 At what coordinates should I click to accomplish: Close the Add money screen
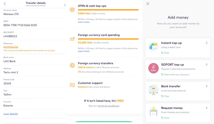coord(148,4)
